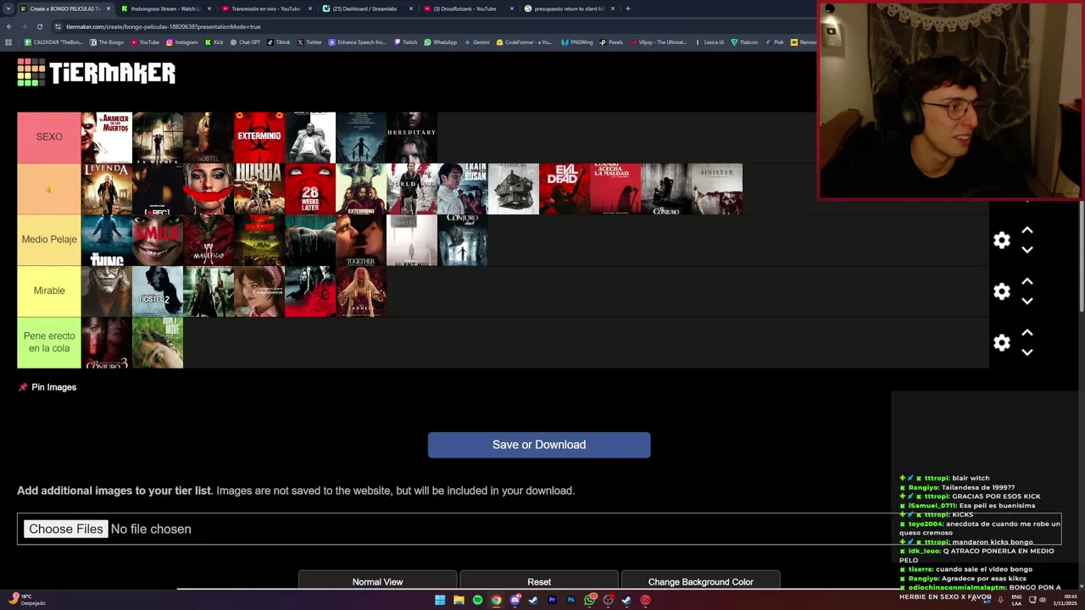Image resolution: width=1085 pixels, height=610 pixels.
Task: Select the Hereditary movie poster
Action: pos(412,137)
